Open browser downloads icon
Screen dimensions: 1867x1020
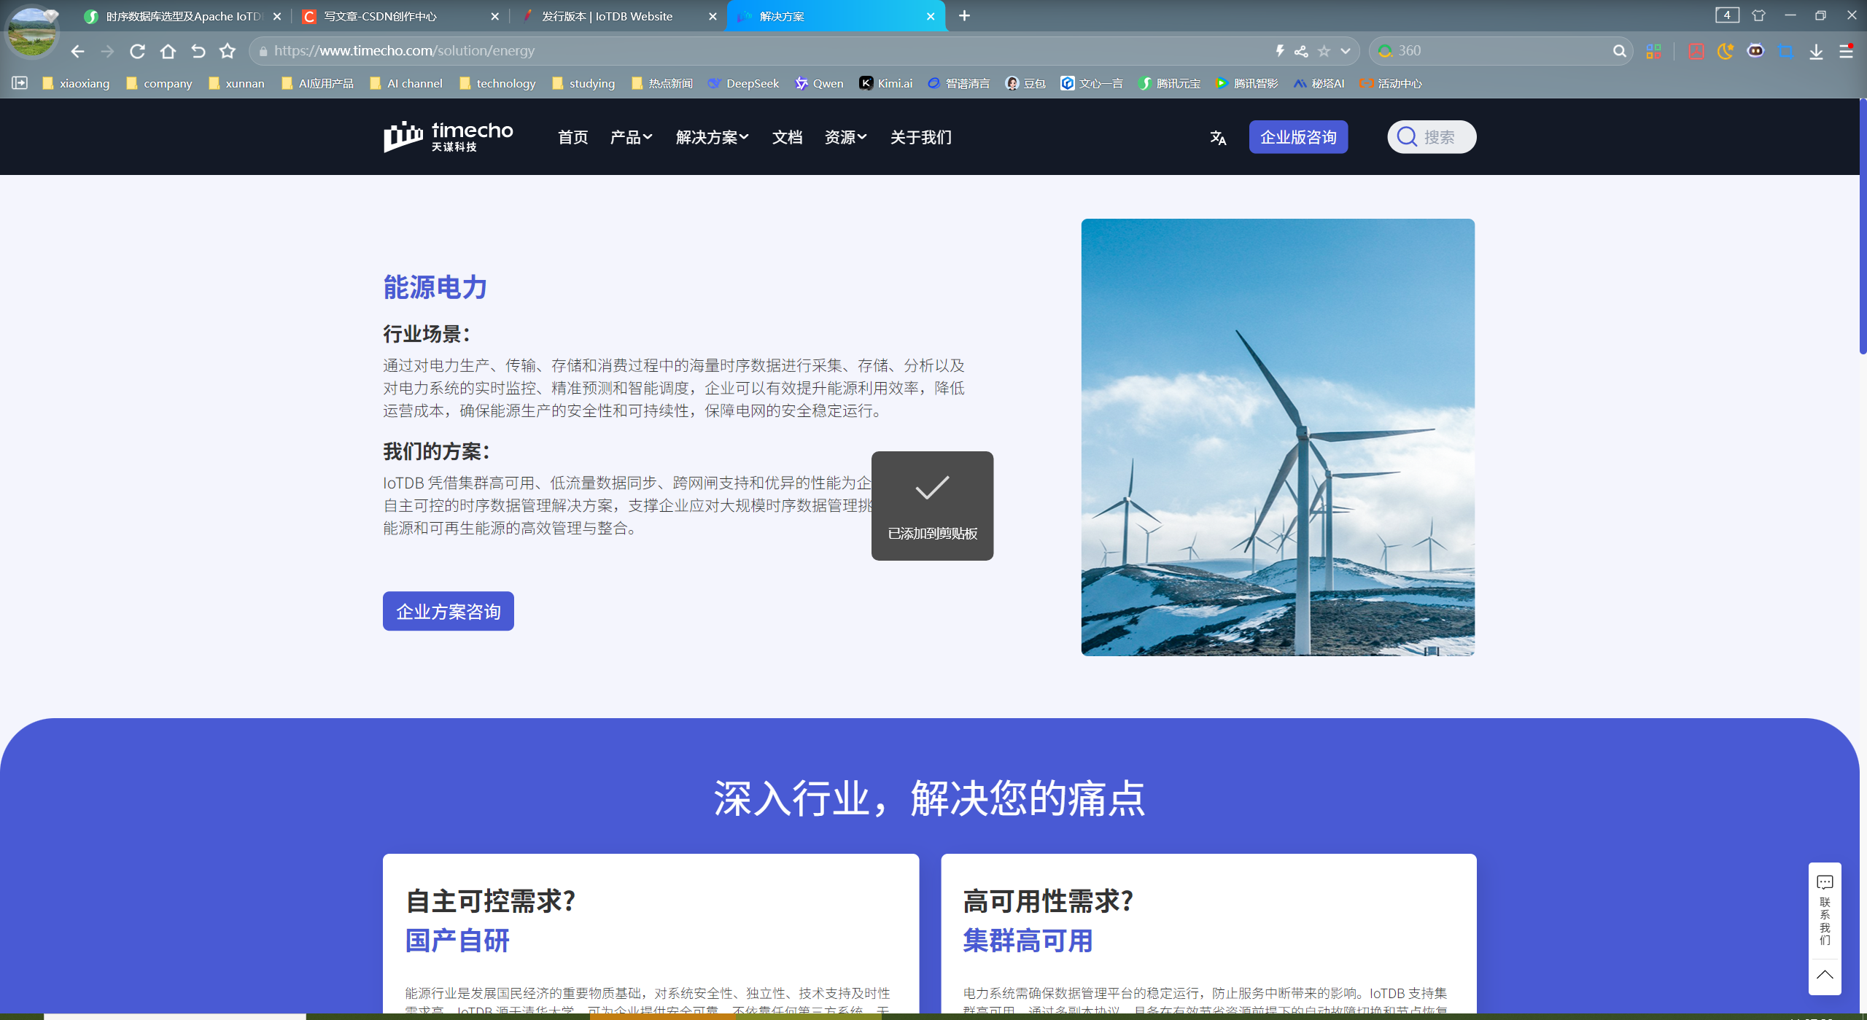tap(1816, 51)
